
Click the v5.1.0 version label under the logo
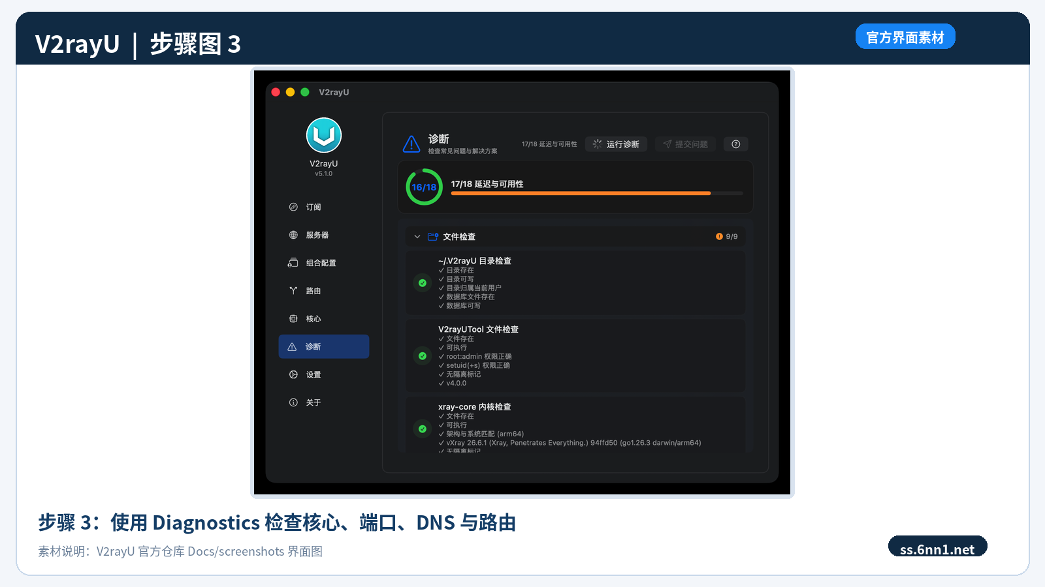tap(324, 173)
